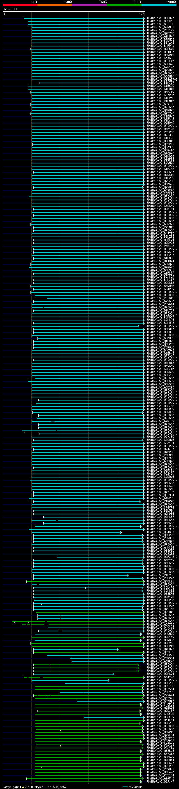Click the UniRef100_C3YPF5 entry
Viewport: 179px width, 789px height.
point(161,95)
